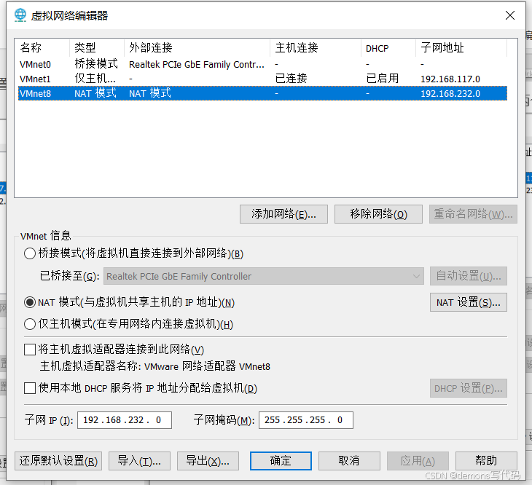Click 桥接模式 type cell of VMnet0
This screenshot has width=532, height=485.
pyautogui.click(x=96, y=63)
